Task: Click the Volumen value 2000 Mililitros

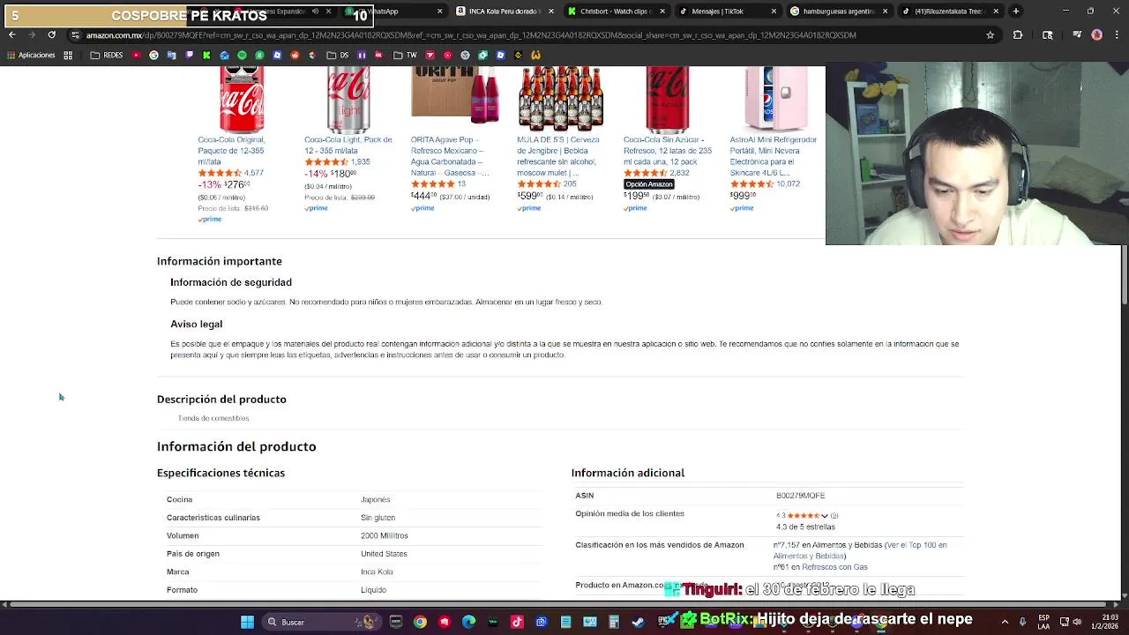Action: [385, 535]
